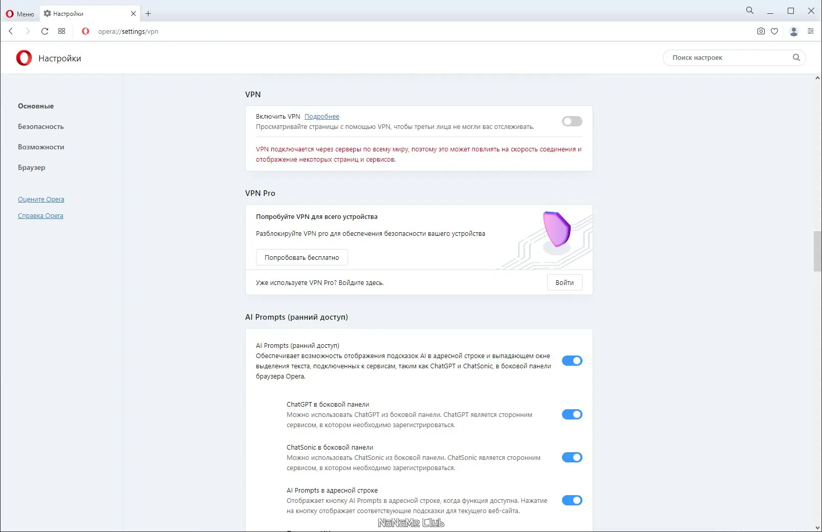This screenshot has width=822, height=532.
Task: Click the Opera logo beside Настройки heading
Action: 24,58
